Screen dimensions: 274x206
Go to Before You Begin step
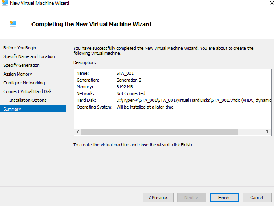pos(20,48)
